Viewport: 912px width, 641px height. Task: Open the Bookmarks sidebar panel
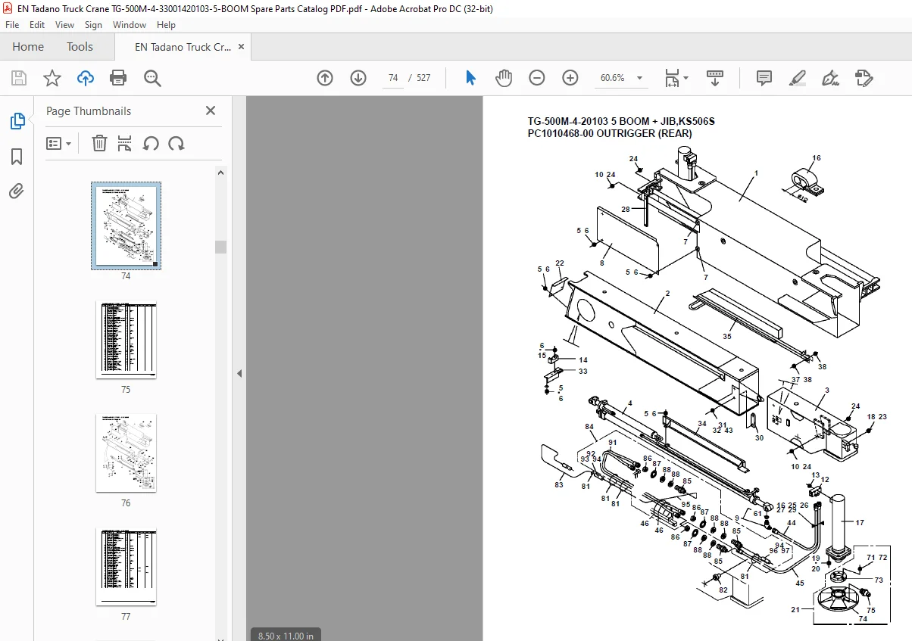pos(17,157)
